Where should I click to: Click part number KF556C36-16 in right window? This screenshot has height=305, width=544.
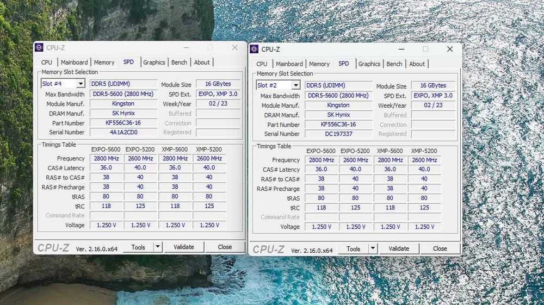[x=338, y=125]
